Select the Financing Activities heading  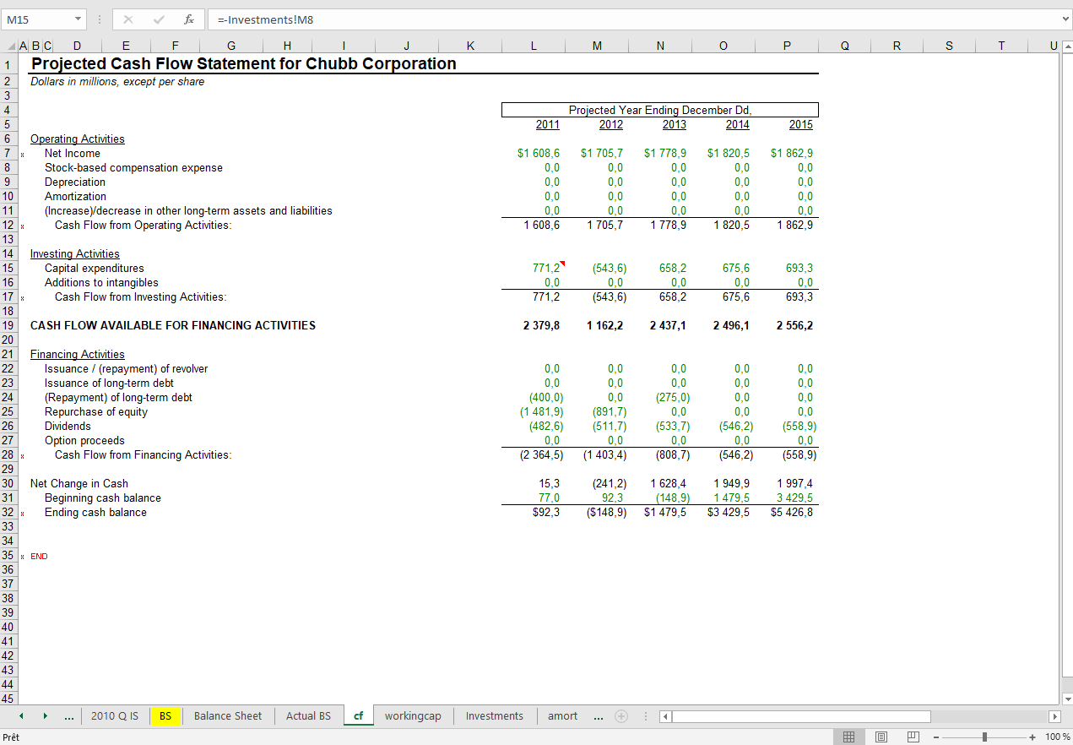coord(77,354)
